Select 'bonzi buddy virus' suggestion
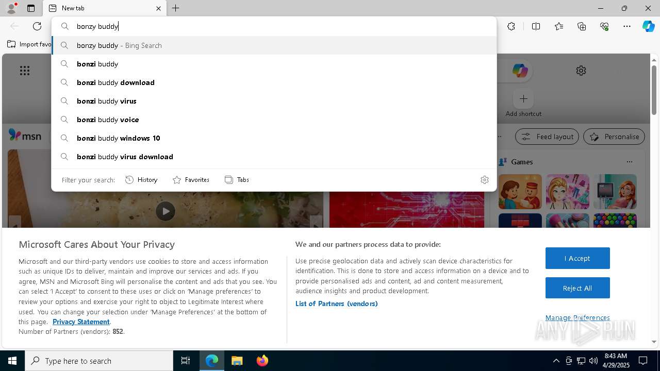660x371 pixels. click(274, 101)
